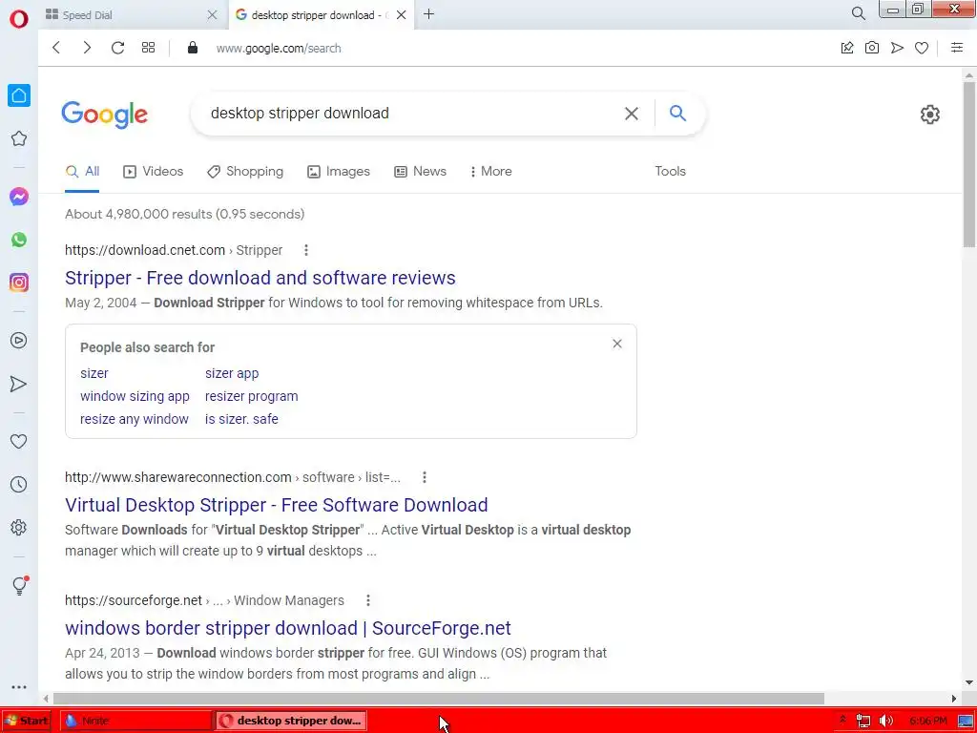Go forward to the next page
The width and height of the screenshot is (977, 733).
click(x=87, y=48)
